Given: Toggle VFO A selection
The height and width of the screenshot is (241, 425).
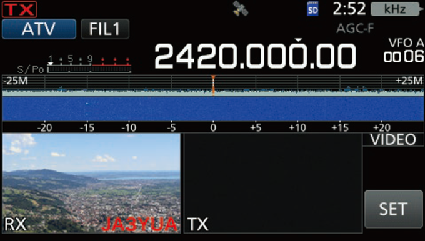Looking at the screenshot, I should (406, 43).
